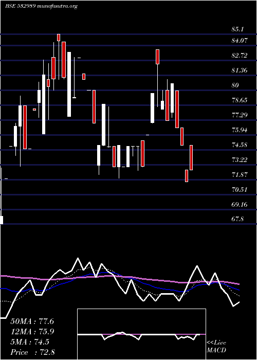The height and width of the screenshot is (360, 257).
Task: Click the '12MA : 75.9' readout
Action: (32, 332)
